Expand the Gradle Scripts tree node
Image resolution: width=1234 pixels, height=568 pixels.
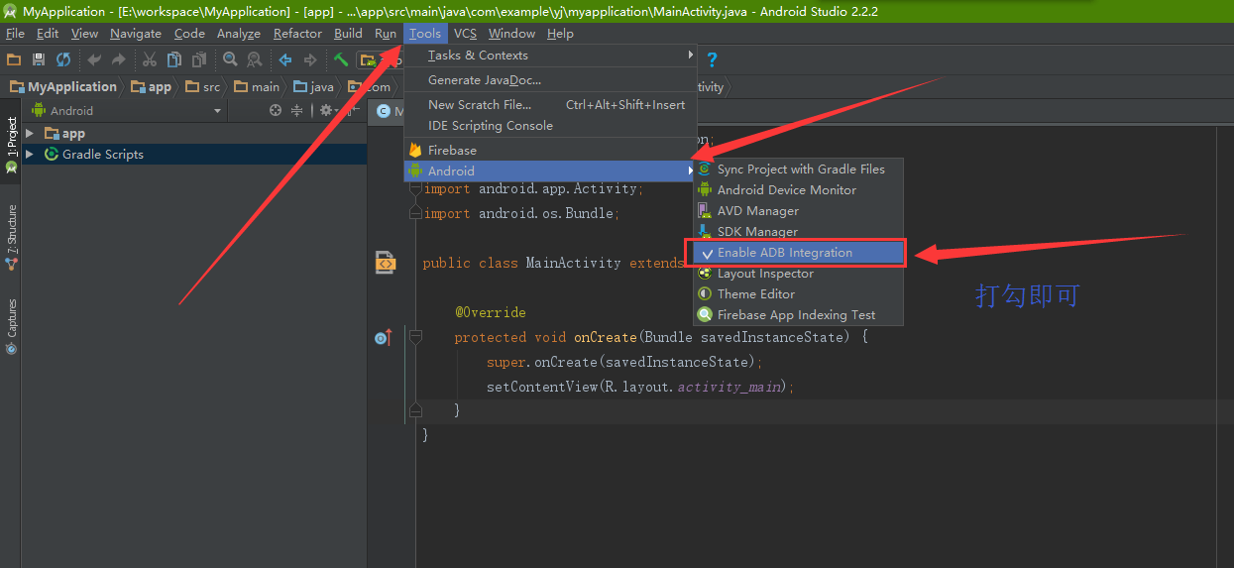30,154
